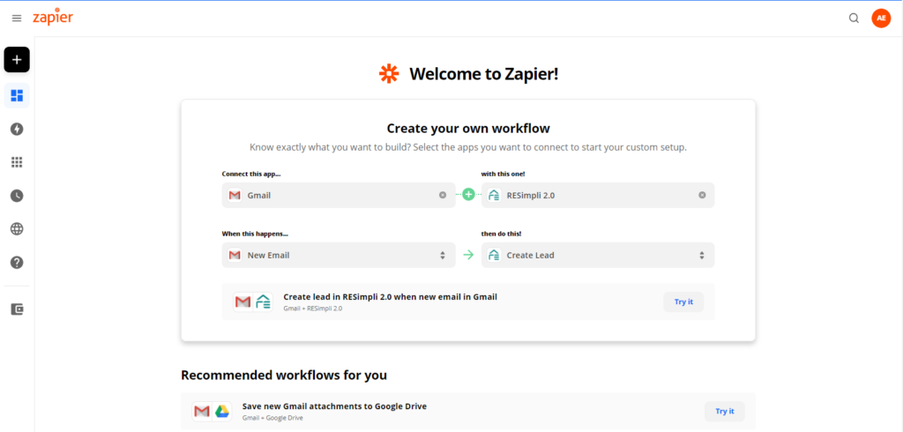The image size is (903, 432).
Task: Click the Zapier logo
Action: (x=52, y=18)
